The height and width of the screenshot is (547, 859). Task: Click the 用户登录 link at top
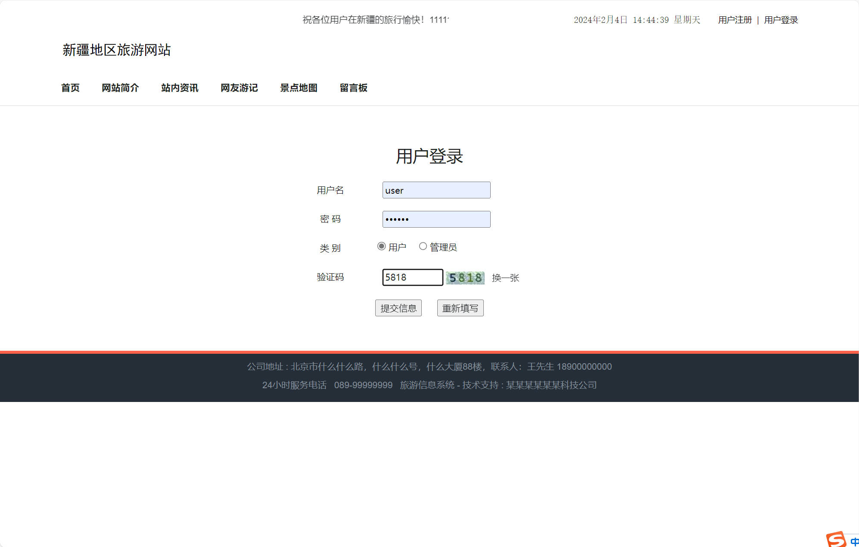coord(781,19)
